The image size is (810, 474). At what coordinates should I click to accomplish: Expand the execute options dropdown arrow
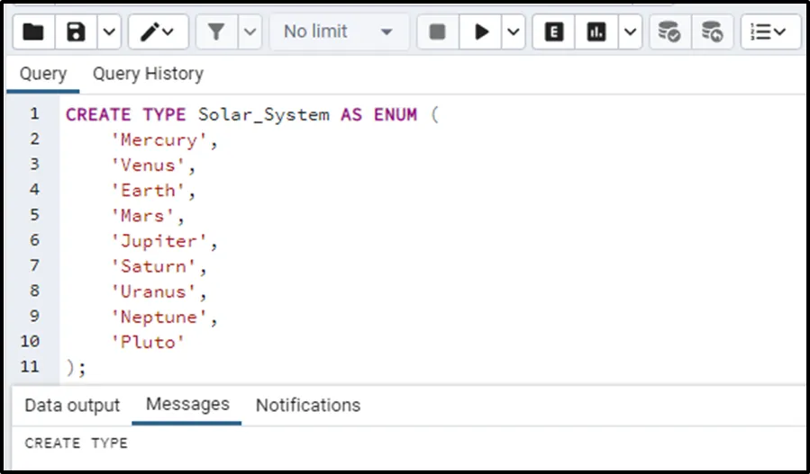click(513, 32)
